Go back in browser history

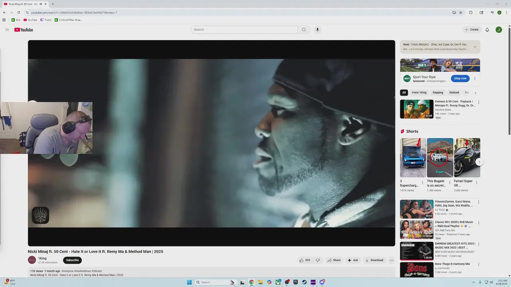pyautogui.click(x=4, y=12)
